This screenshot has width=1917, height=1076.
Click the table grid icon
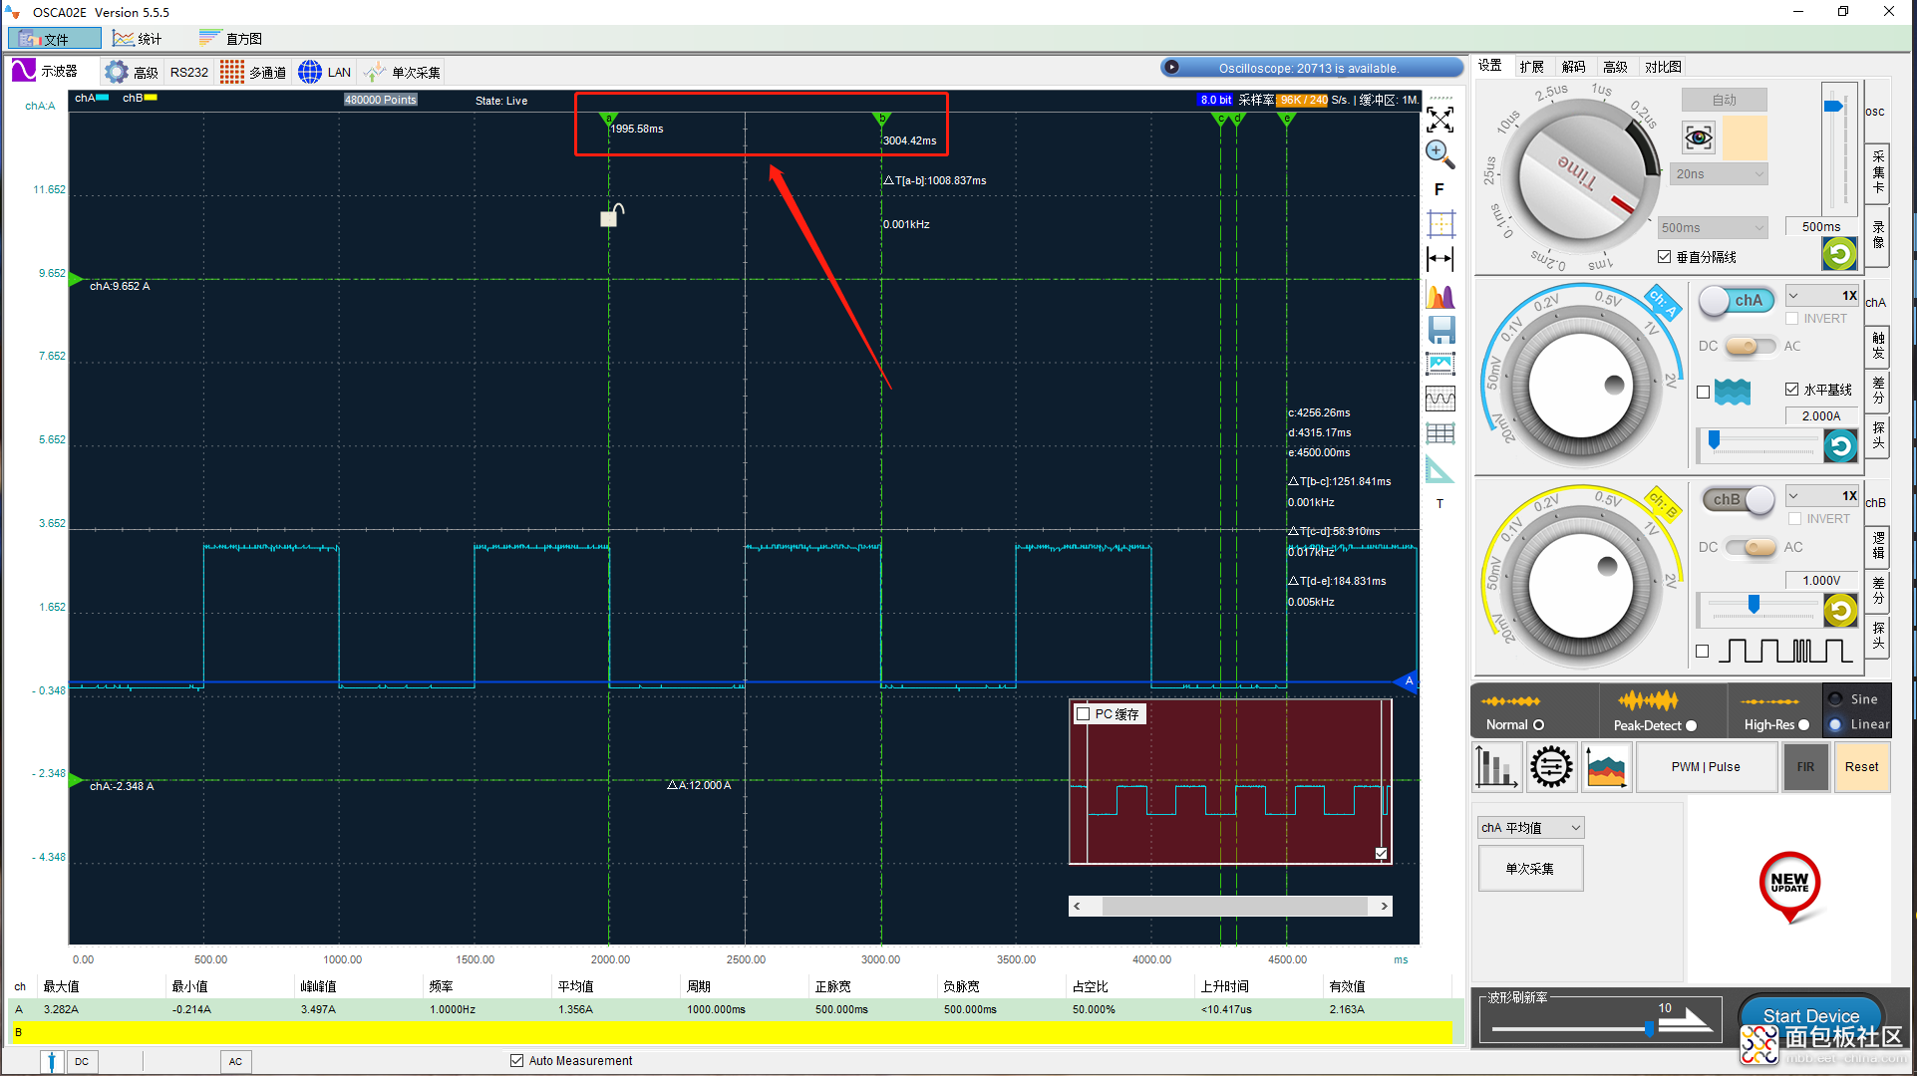1440,433
